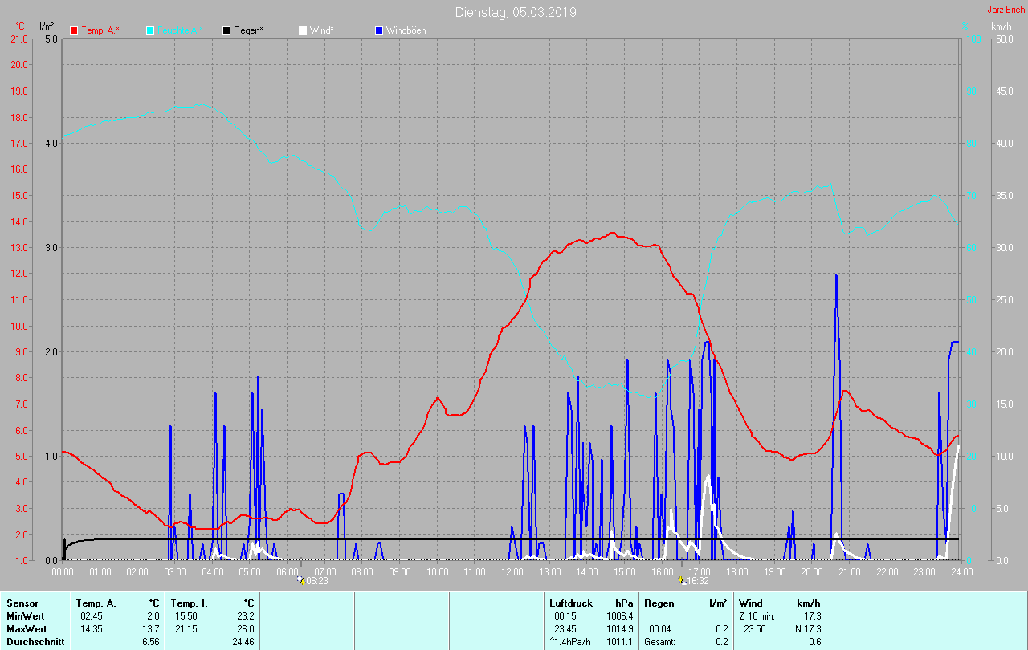Click the Temp. A.* legend label
1028x650 pixels.
(100, 30)
